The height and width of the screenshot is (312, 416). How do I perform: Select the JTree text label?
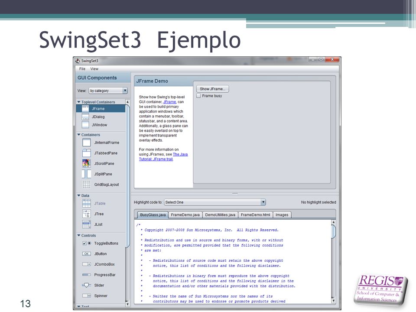click(x=99, y=214)
